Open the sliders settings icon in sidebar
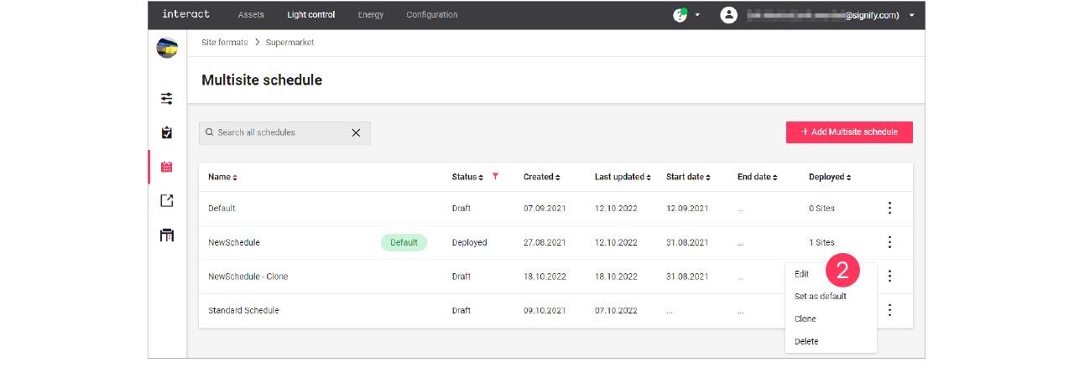Viewport: 1074px width, 383px height. 167,99
